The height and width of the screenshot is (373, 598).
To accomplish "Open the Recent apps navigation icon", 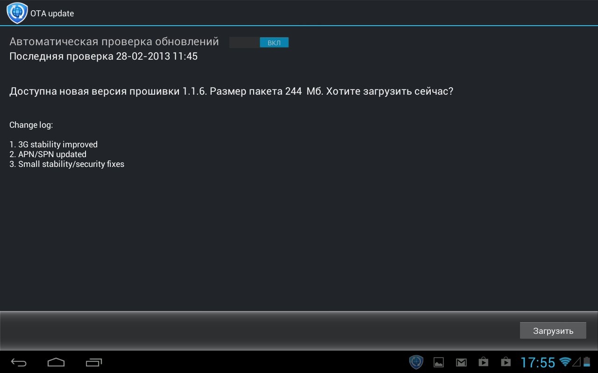I will pos(94,362).
